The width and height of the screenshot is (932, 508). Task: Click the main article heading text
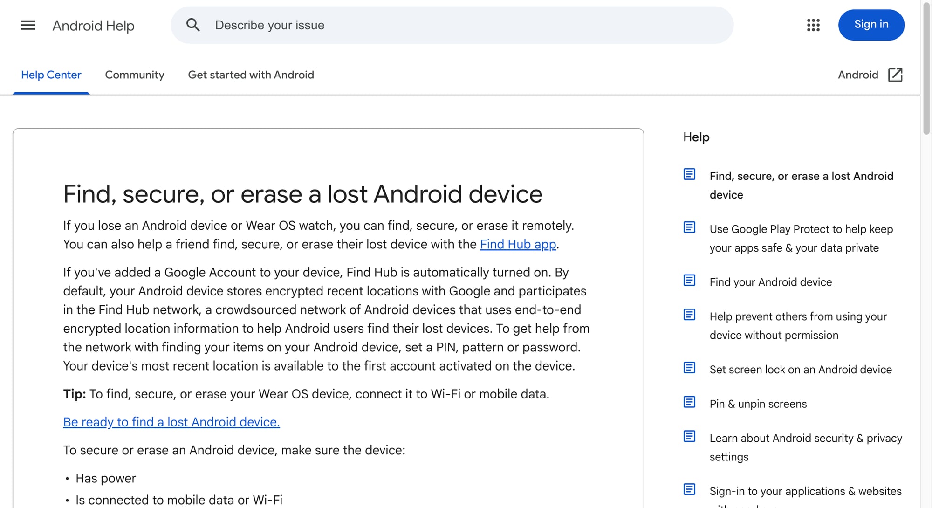(303, 194)
